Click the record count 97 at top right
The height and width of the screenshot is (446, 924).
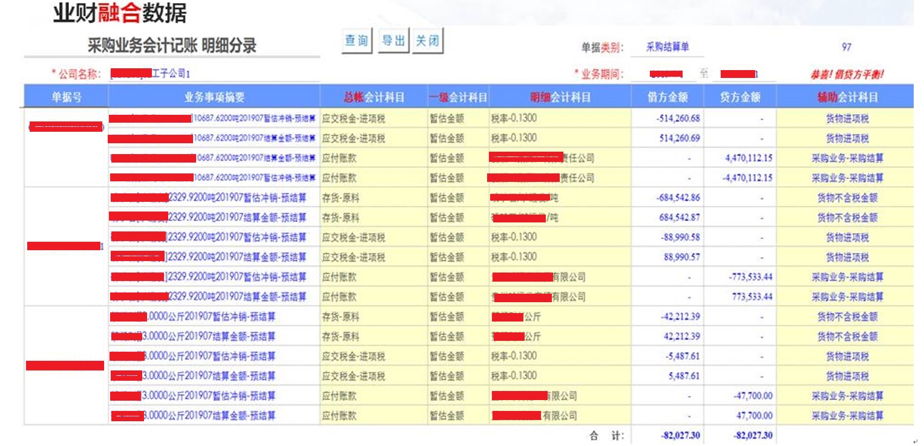(846, 47)
